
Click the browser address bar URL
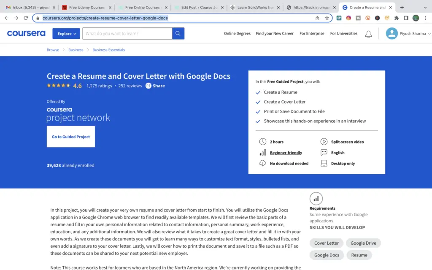click(105, 18)
